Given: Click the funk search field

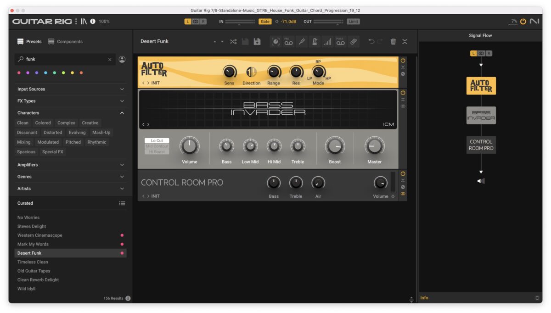Looking at the screenshot, I should coord(65,59).
